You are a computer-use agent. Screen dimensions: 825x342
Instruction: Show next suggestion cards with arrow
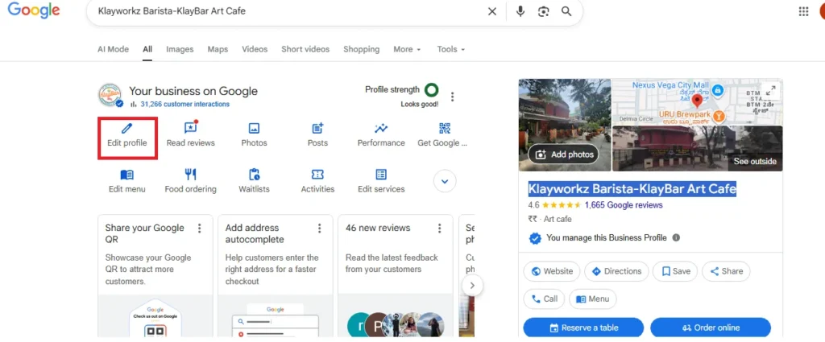(x=472, y=285)
